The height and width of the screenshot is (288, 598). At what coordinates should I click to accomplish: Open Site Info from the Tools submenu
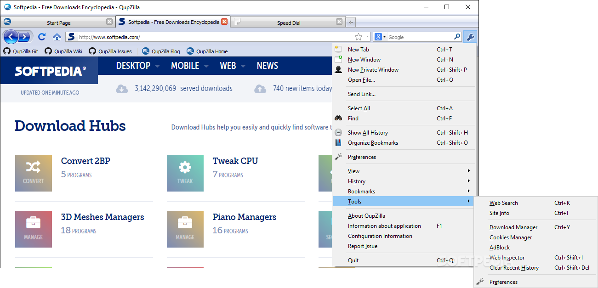click(x=535, y=213)
